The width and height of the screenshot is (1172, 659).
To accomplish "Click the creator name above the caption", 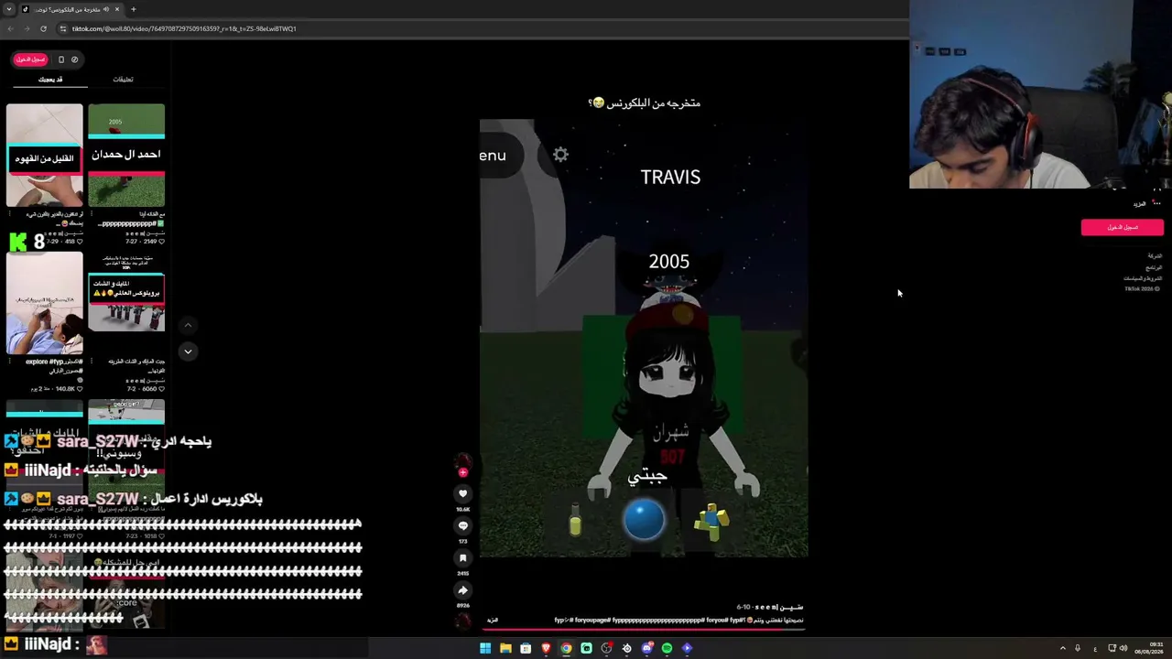I will [778, 607].
